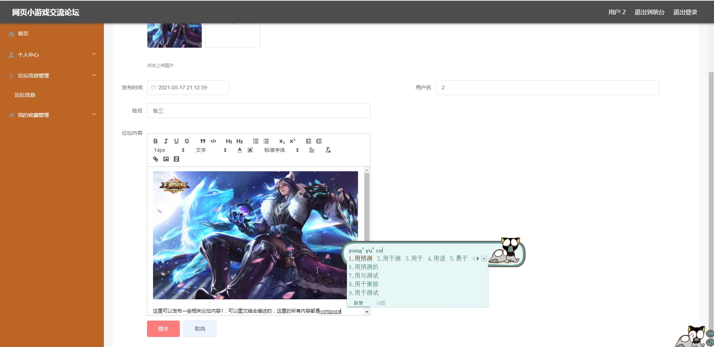This screenshot has width=714, height=347.
Task: Expand the 我的收藏管理 sidebar menu
Action: [x=52, y=115]
